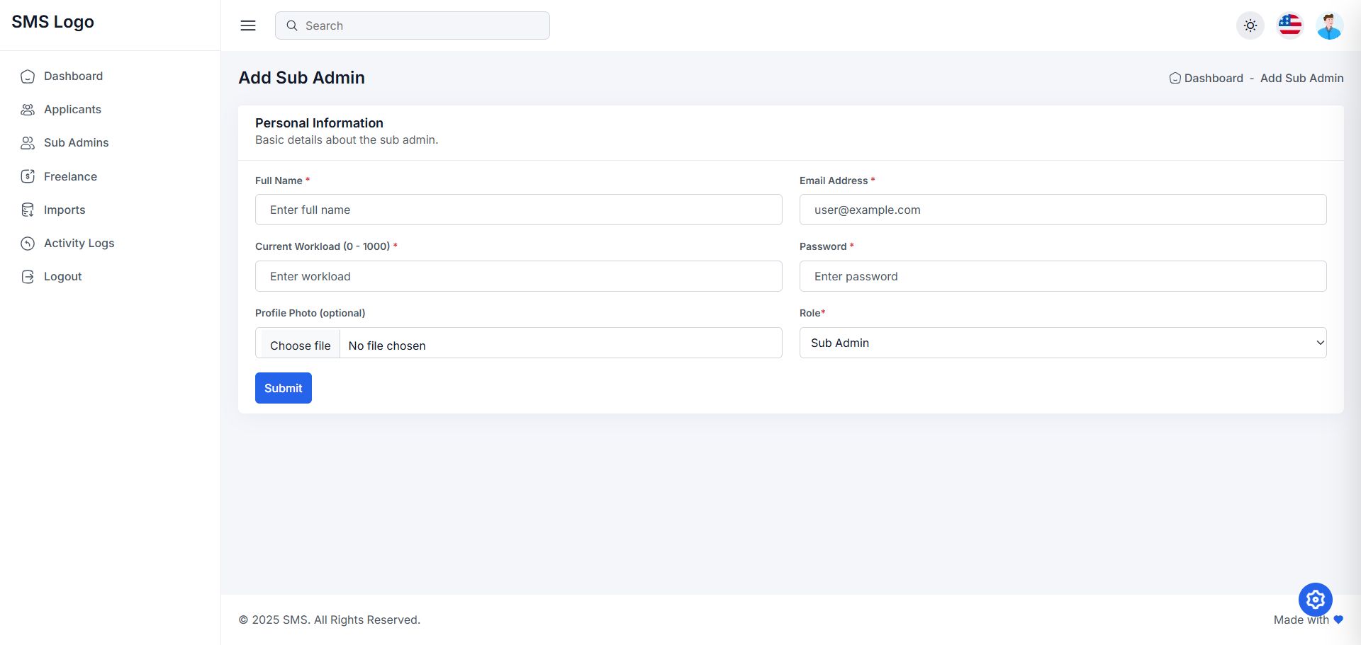This screenshot has width=1361, height=645.
Task: Click the Activity Logs clock icon
Action: [28, 244]
